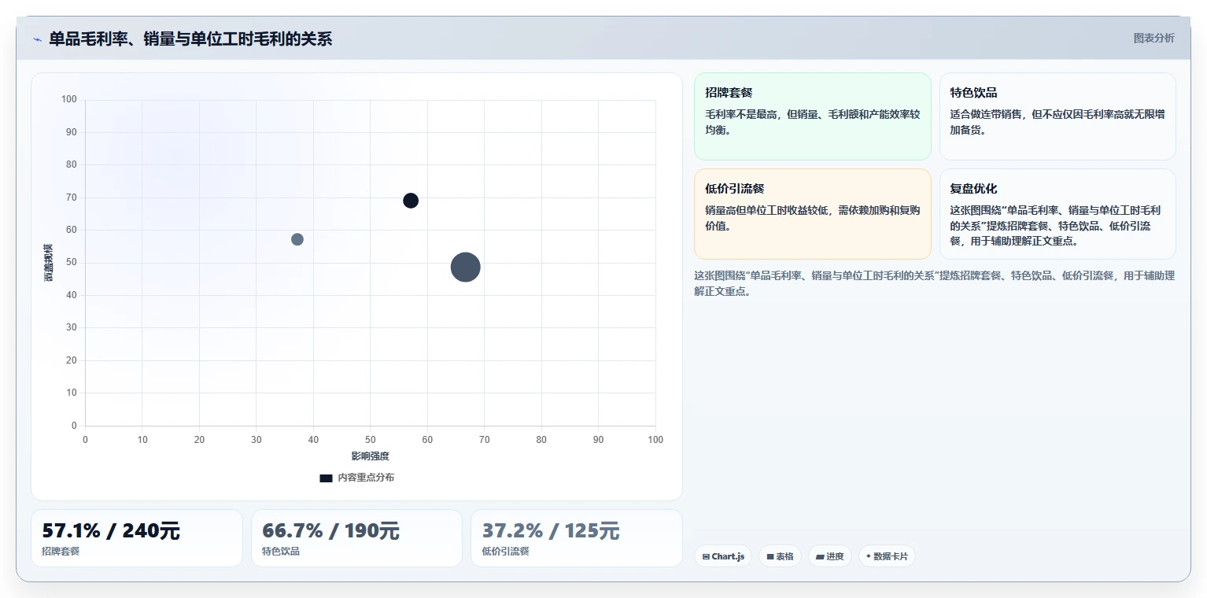
Task: Click the 进度 chip icon
Action: (820, 556)
